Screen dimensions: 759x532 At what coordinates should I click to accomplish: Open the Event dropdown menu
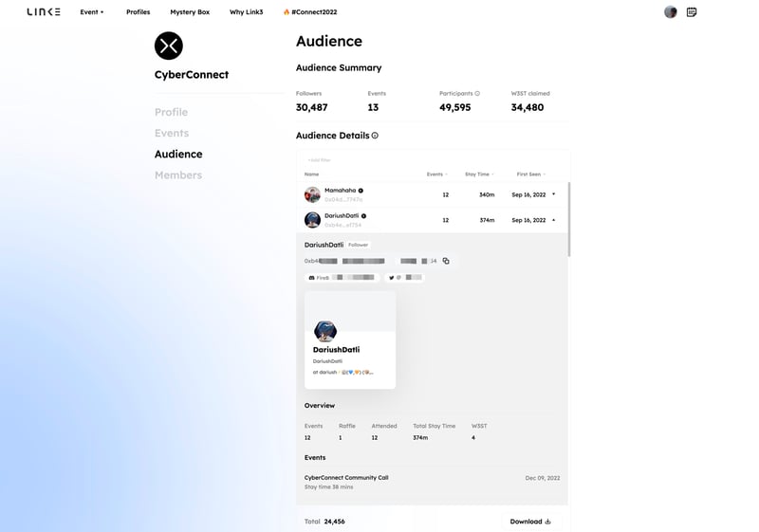point(91,12)
